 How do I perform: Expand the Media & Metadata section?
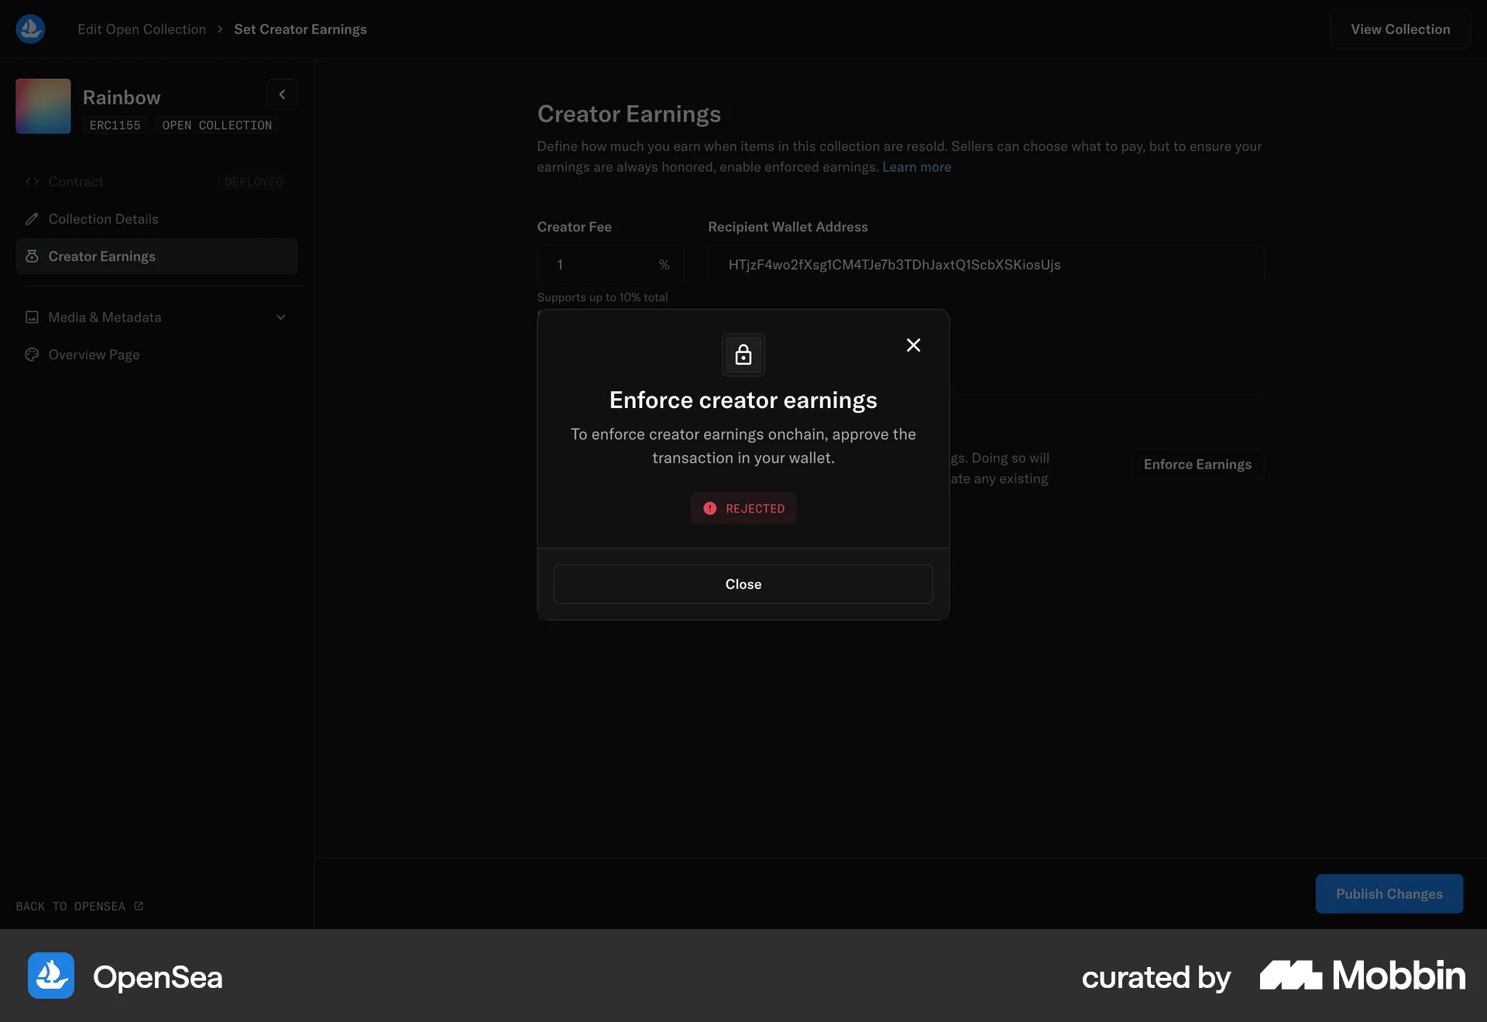tap(280, 317)
